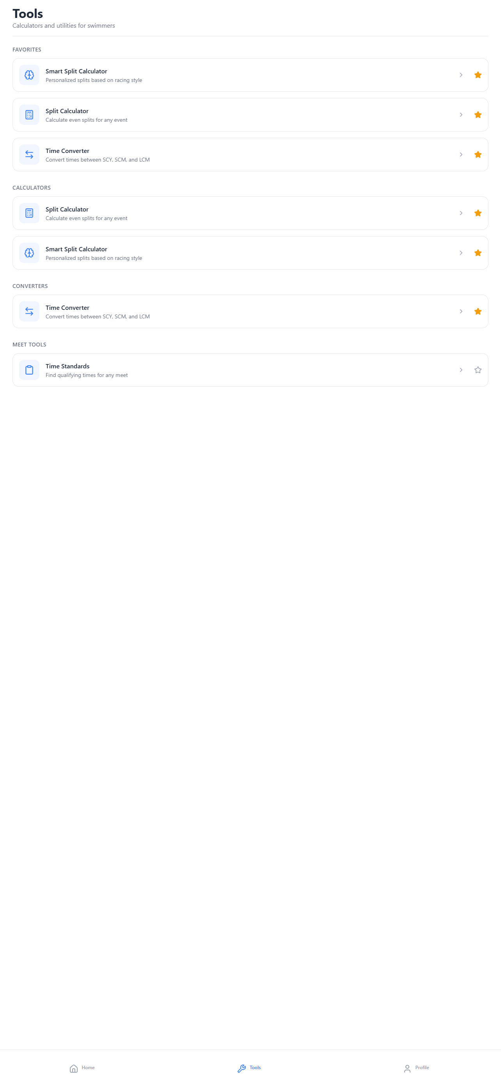Click the FAVORITES section heading
The width and height of the screenshot is (501, 1084).
27,50
